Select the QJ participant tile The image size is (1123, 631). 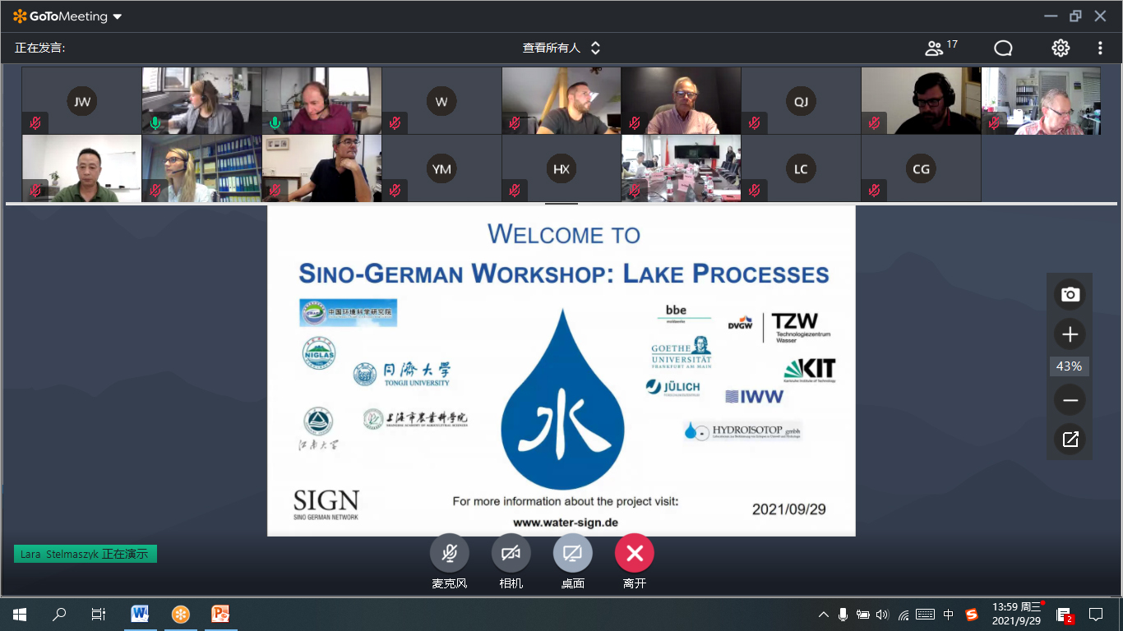(x=801, y=101)
